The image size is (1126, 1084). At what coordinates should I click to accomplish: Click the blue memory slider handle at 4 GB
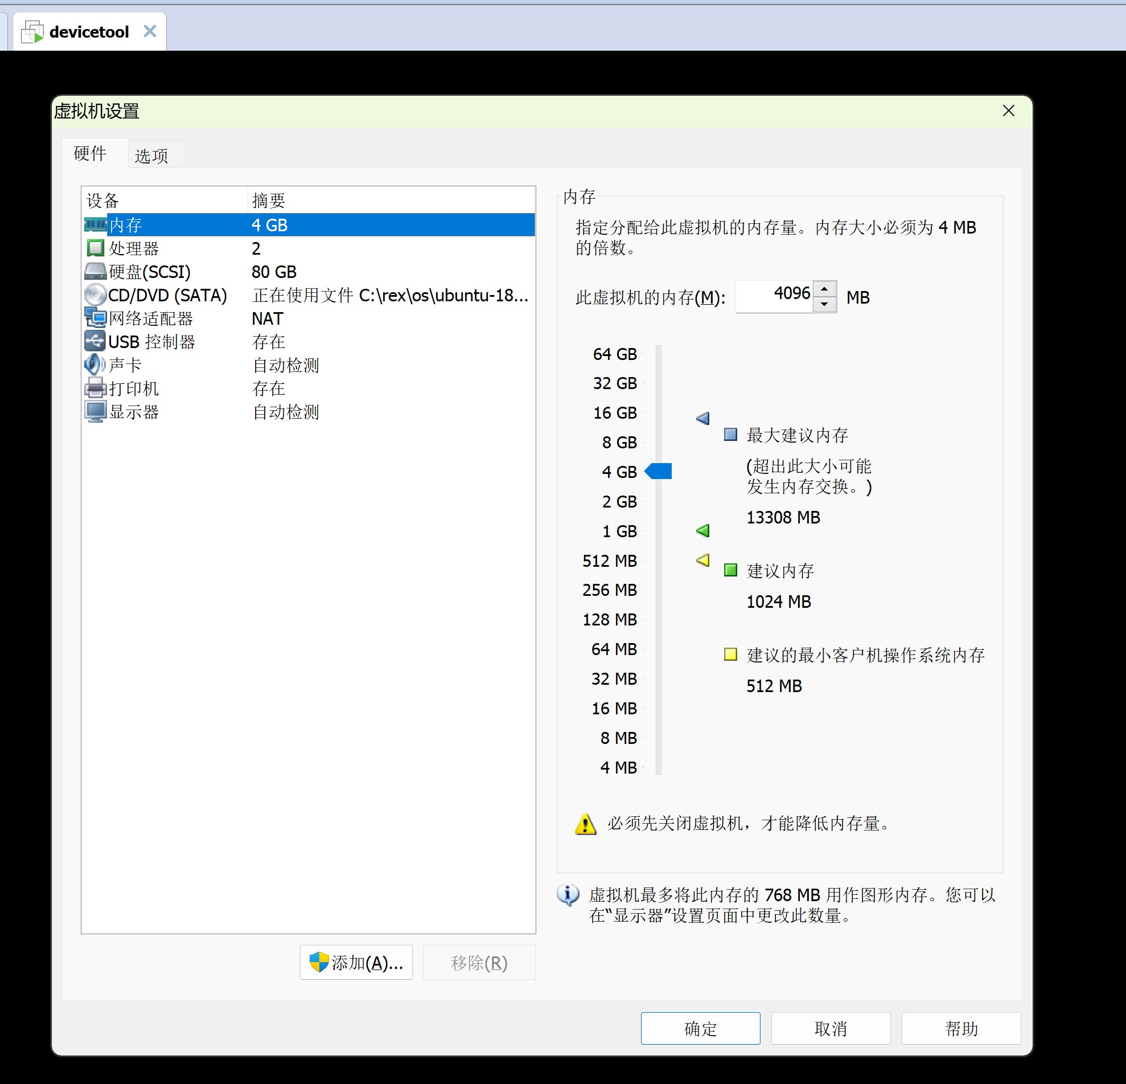point(659,471)
